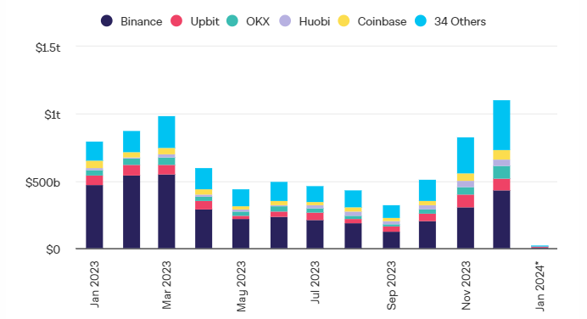The height and width of the screenshot is (319, 587).
Task: Click the Huobi lavender legend dot
Action: (285, 21)
